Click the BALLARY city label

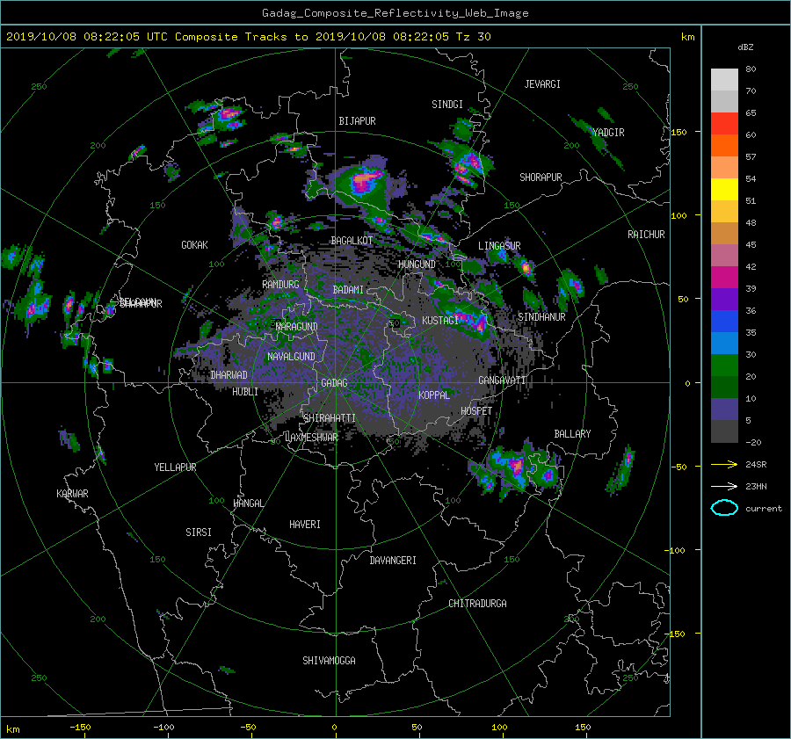point(572,434)
